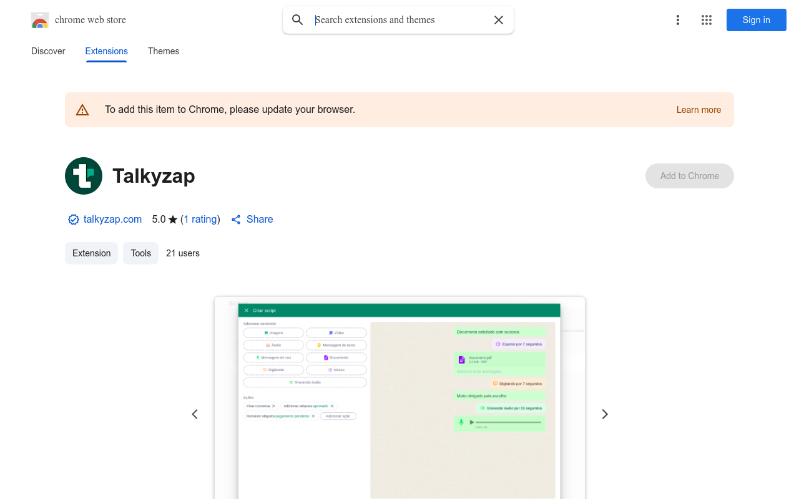Click the verified publisher badge icon

click(x=74, y=220)
